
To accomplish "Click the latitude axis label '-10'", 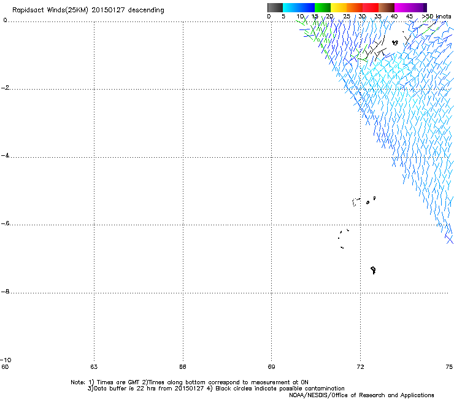I will click(6, 360).
